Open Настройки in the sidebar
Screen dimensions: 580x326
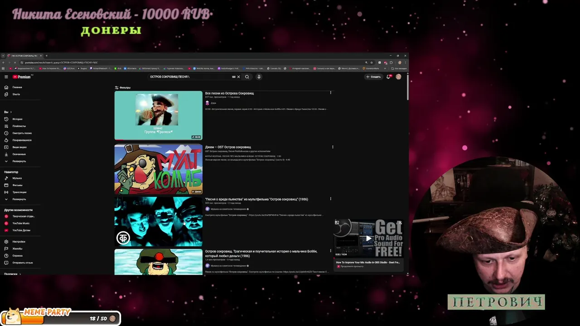coord(19,242)
